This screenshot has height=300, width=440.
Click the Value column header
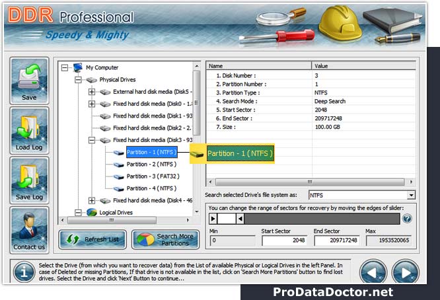coord(363,66)
